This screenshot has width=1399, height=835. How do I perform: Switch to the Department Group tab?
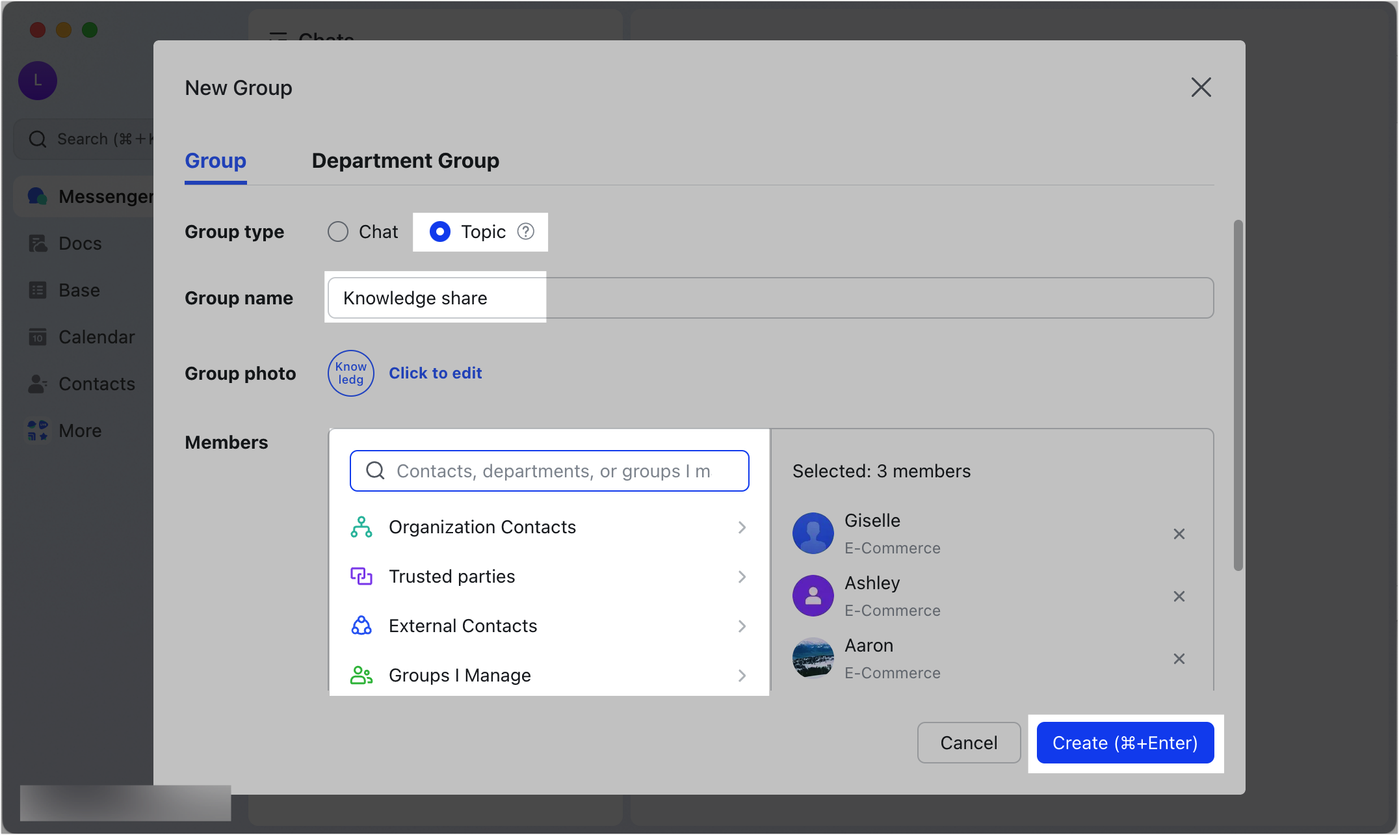coord(405,161)
